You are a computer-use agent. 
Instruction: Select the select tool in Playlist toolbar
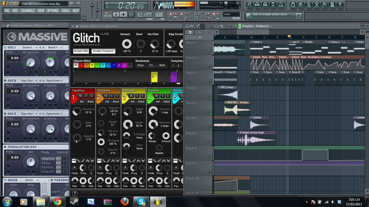225,26
